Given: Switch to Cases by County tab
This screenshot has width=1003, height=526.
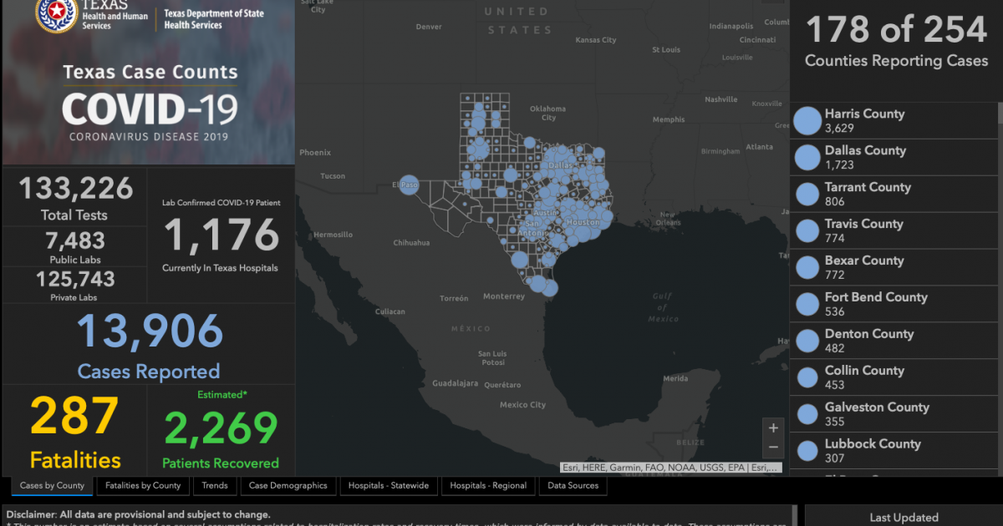Looking at the screenshot, I should [52, 486].
